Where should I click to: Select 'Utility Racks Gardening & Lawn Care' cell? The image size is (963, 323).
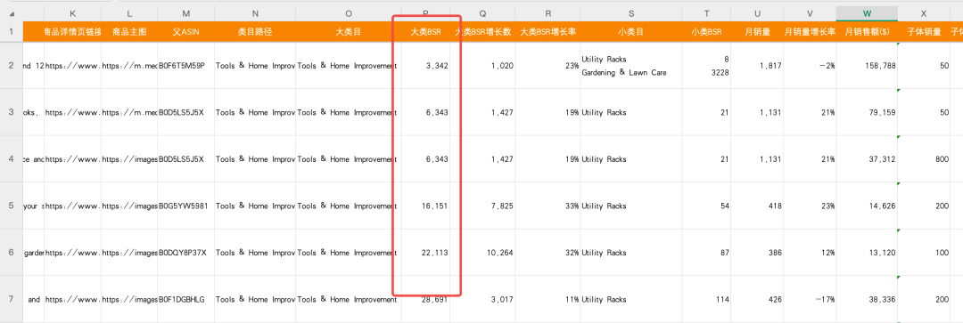tap(630, 66)
